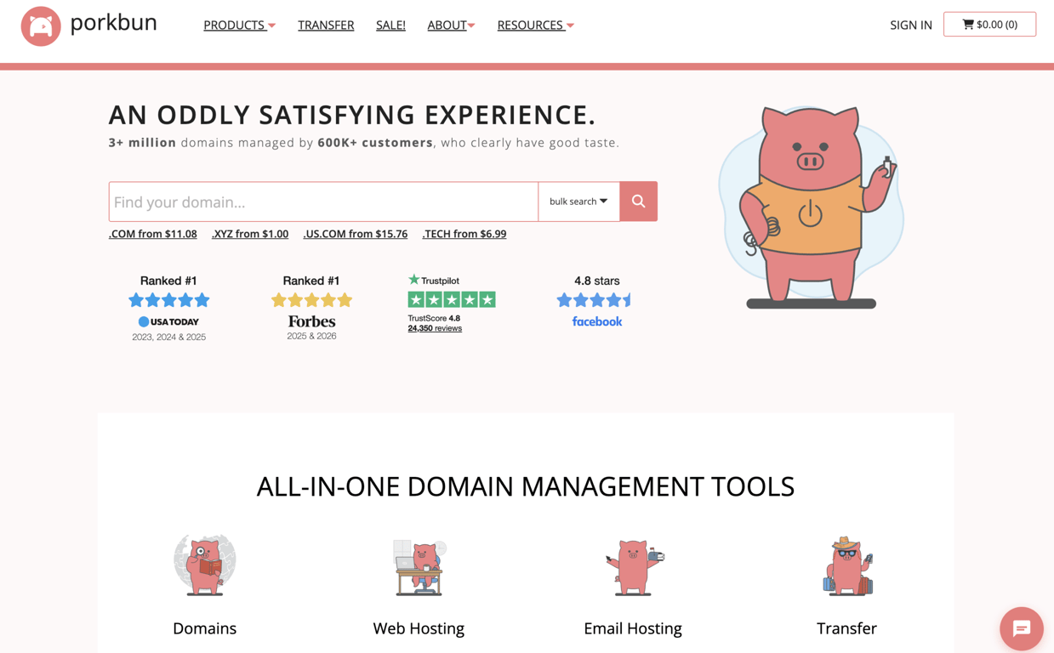Click the magnifying glass search button
Image resolution: width=1054 pixels, height=653 pixels.
point(638,202)
